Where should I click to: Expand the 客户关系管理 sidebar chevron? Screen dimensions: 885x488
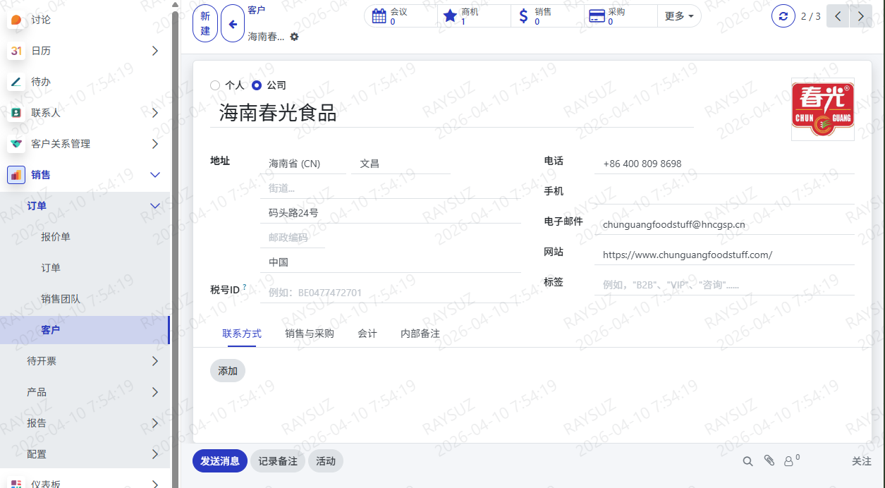(x=155, y=144)
